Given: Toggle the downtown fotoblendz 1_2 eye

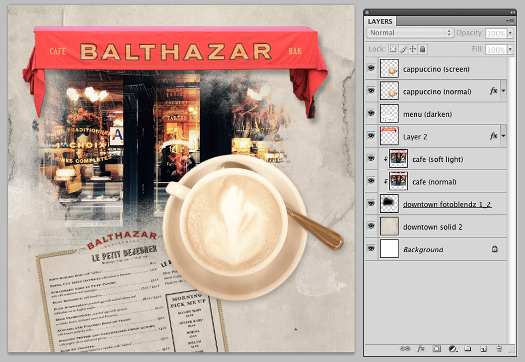Looking at the screenshot, I should [x=371, y=203].
